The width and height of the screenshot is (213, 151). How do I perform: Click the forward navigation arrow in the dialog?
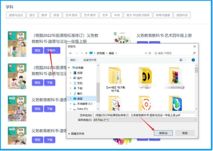(x=77, y=53)
